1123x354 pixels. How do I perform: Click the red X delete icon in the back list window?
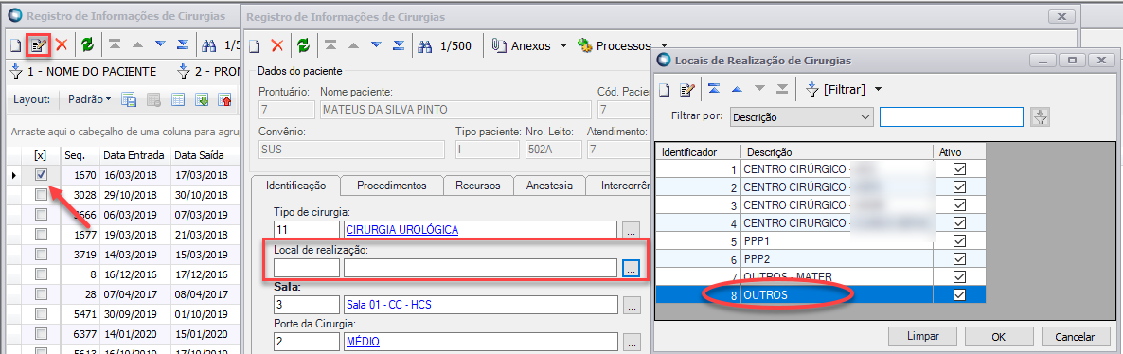[x=62, y=45]
